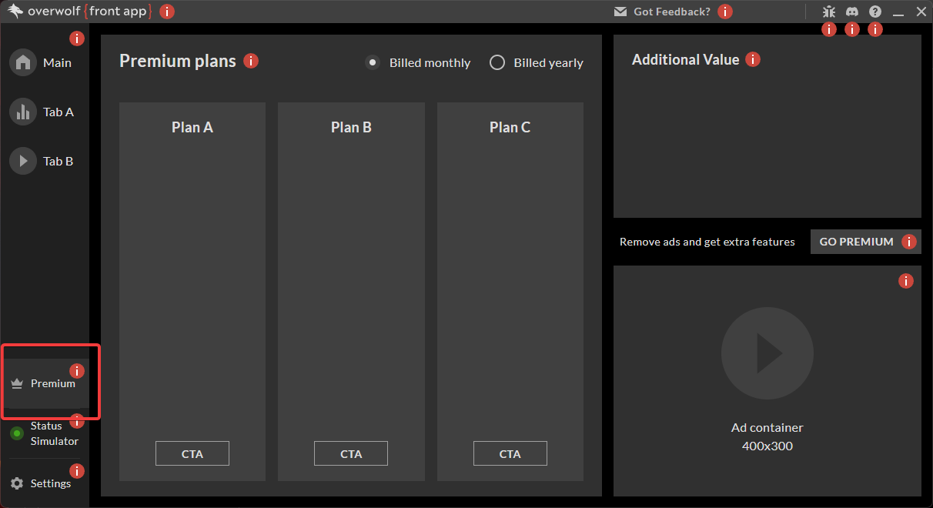
Task: Click the Additional Value heading
Action: point(685,59)
